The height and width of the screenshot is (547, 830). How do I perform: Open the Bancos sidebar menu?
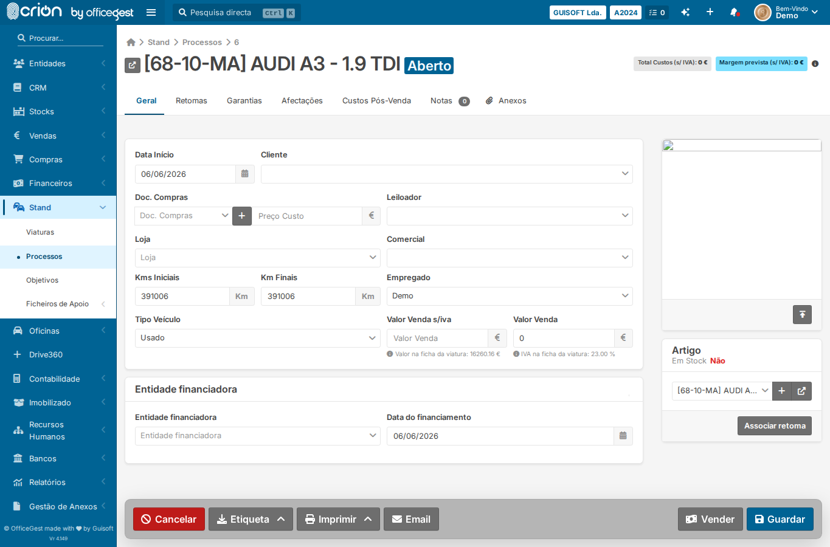58,458
